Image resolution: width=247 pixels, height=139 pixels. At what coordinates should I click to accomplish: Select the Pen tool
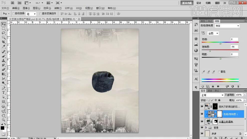[3, 88]
